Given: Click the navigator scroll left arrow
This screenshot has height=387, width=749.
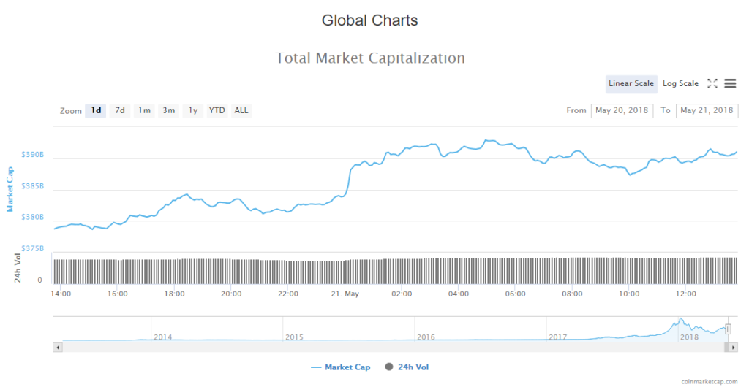Looking at the screenshot, I should pyautogui.click(x=57, y=348).
